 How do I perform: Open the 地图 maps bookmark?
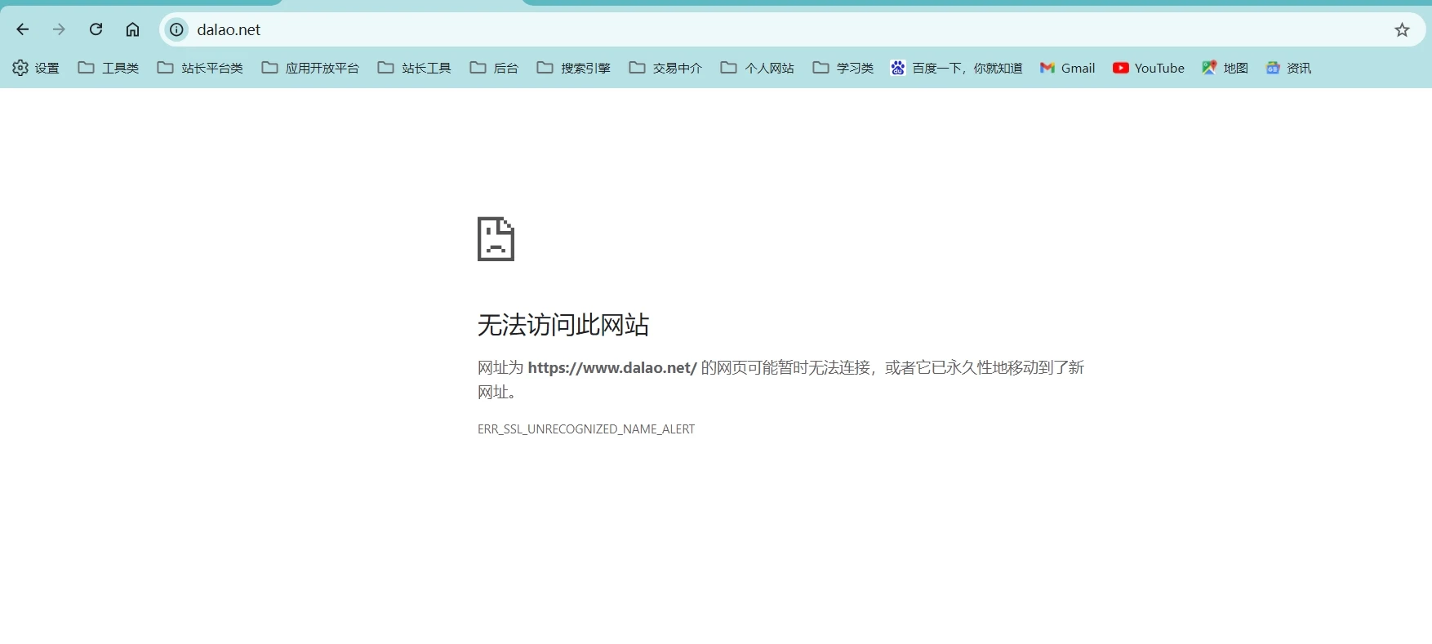1225,68
